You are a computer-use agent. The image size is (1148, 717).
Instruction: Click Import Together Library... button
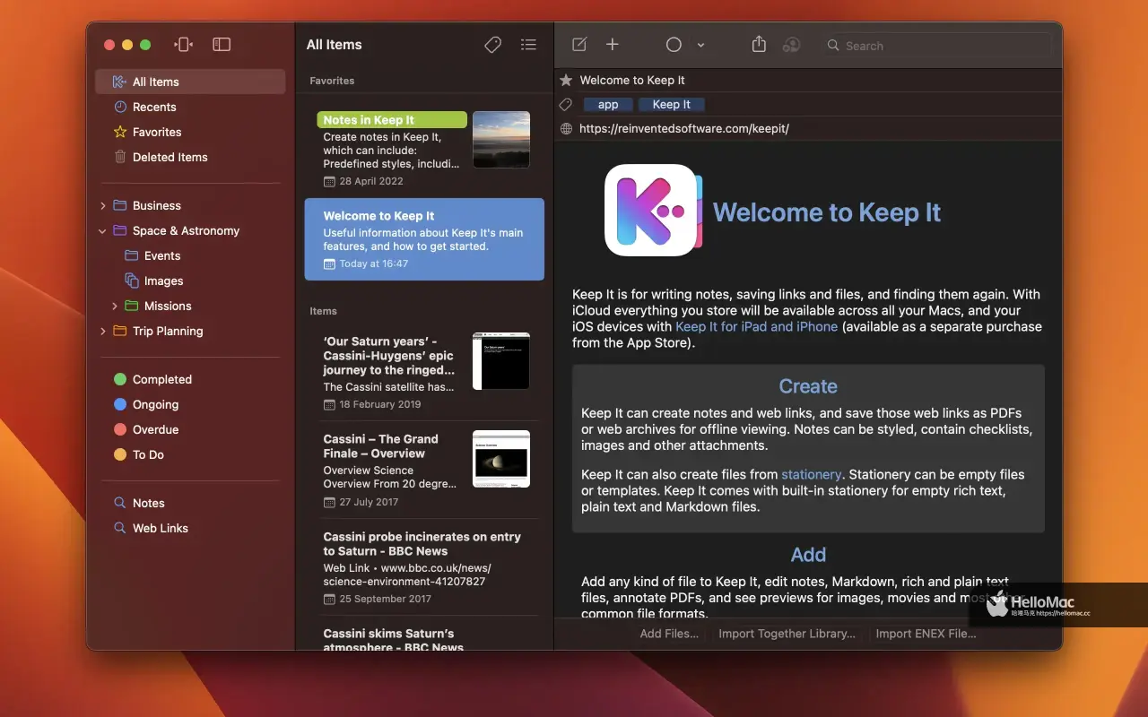click(787, 634)
